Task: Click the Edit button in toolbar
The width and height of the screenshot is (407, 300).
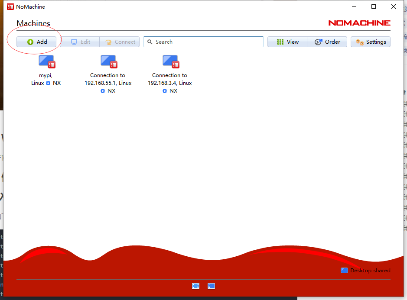Action: click(x=80, y=42)
